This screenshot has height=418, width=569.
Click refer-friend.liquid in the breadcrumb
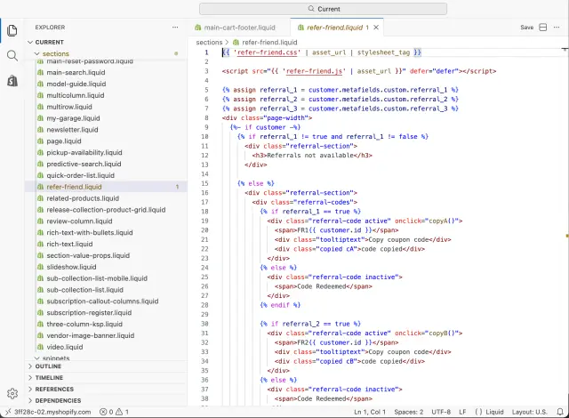(269, 42)
